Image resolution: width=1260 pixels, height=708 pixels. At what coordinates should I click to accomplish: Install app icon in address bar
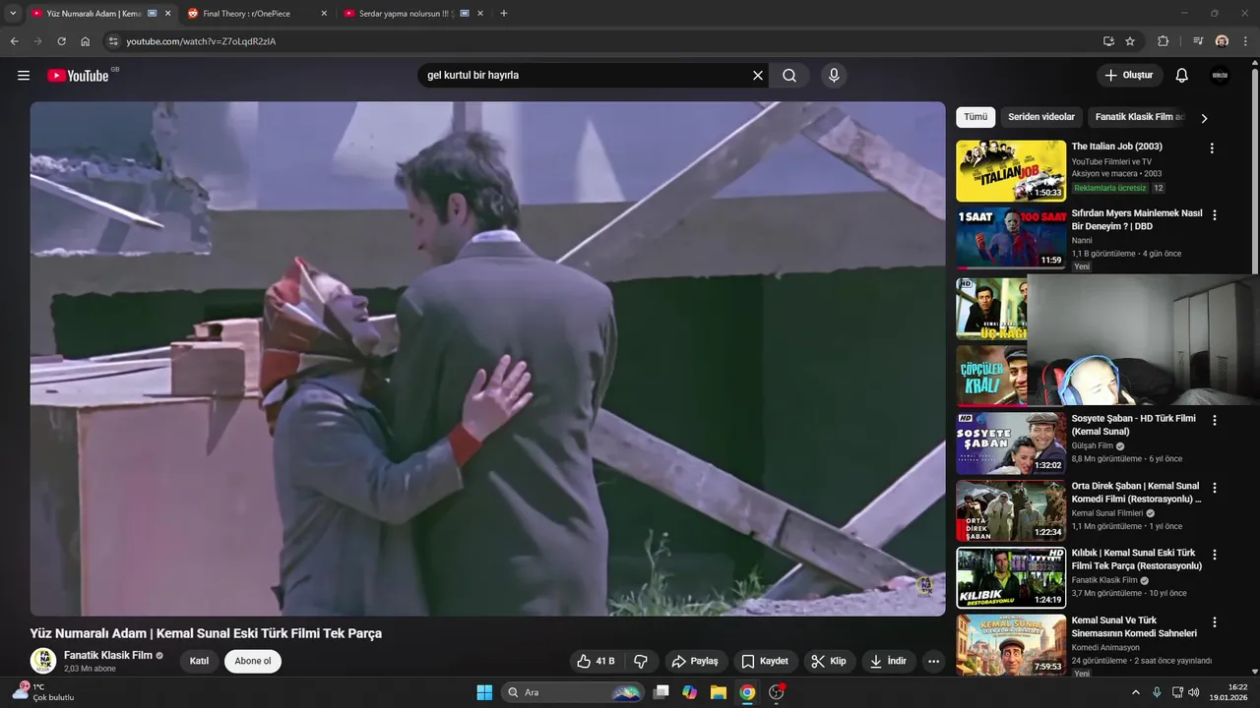1108,41
